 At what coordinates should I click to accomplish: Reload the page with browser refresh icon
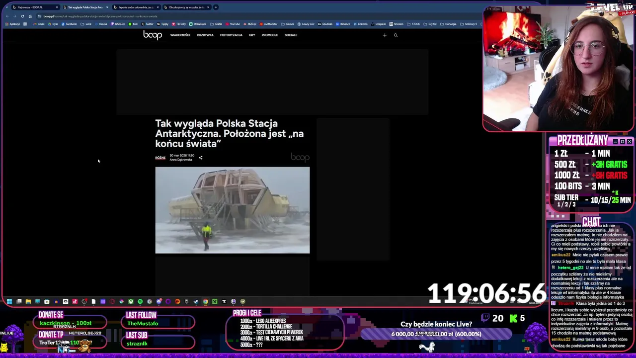point(22,16)
